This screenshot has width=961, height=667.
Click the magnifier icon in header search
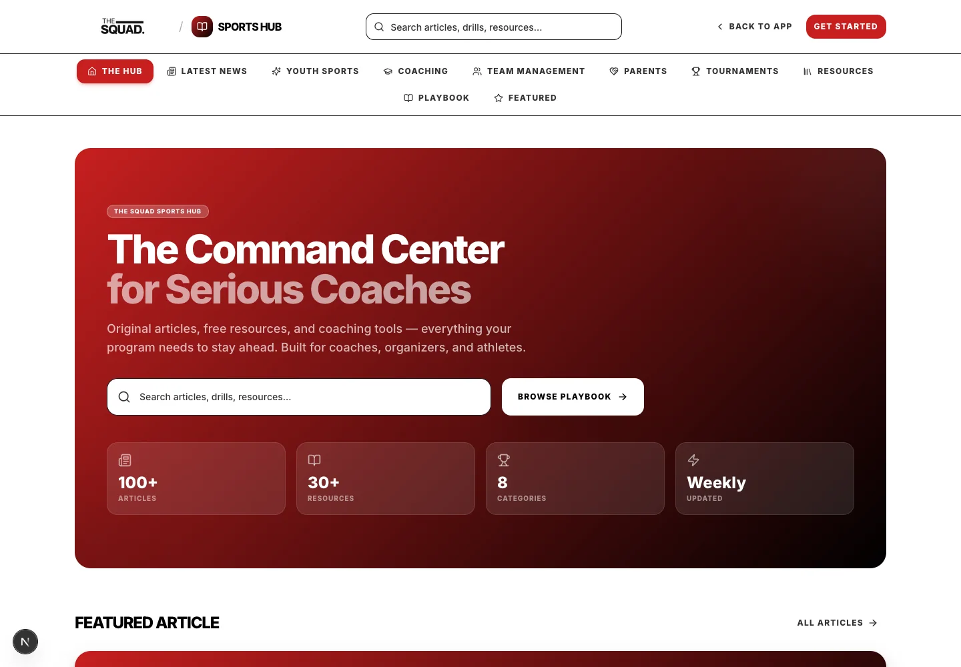379,27
